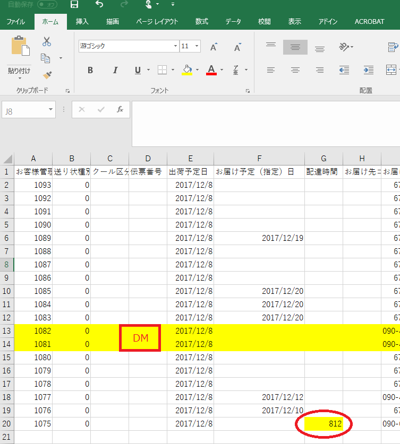Click the Align Right icon

click(320, 70)
